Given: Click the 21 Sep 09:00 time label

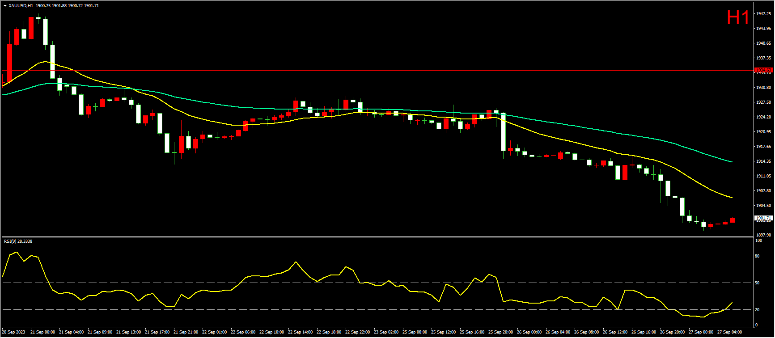Looking at the screenshot, I should [100, 332].
